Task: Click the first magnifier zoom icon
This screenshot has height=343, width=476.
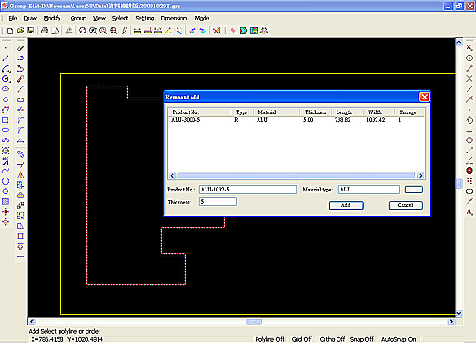Action: 83,31
